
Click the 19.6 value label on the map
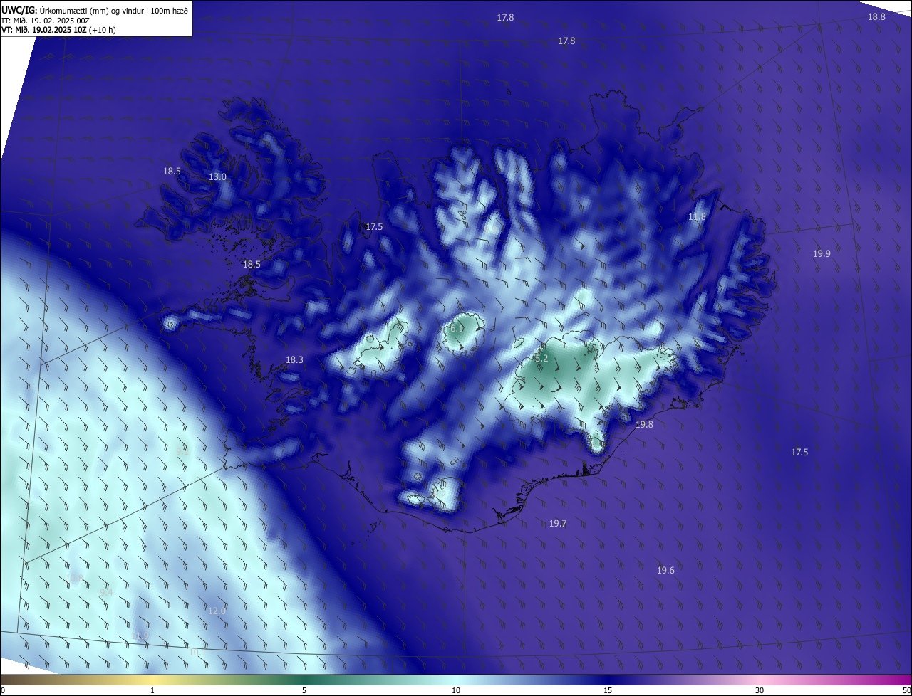coord(665,571)
